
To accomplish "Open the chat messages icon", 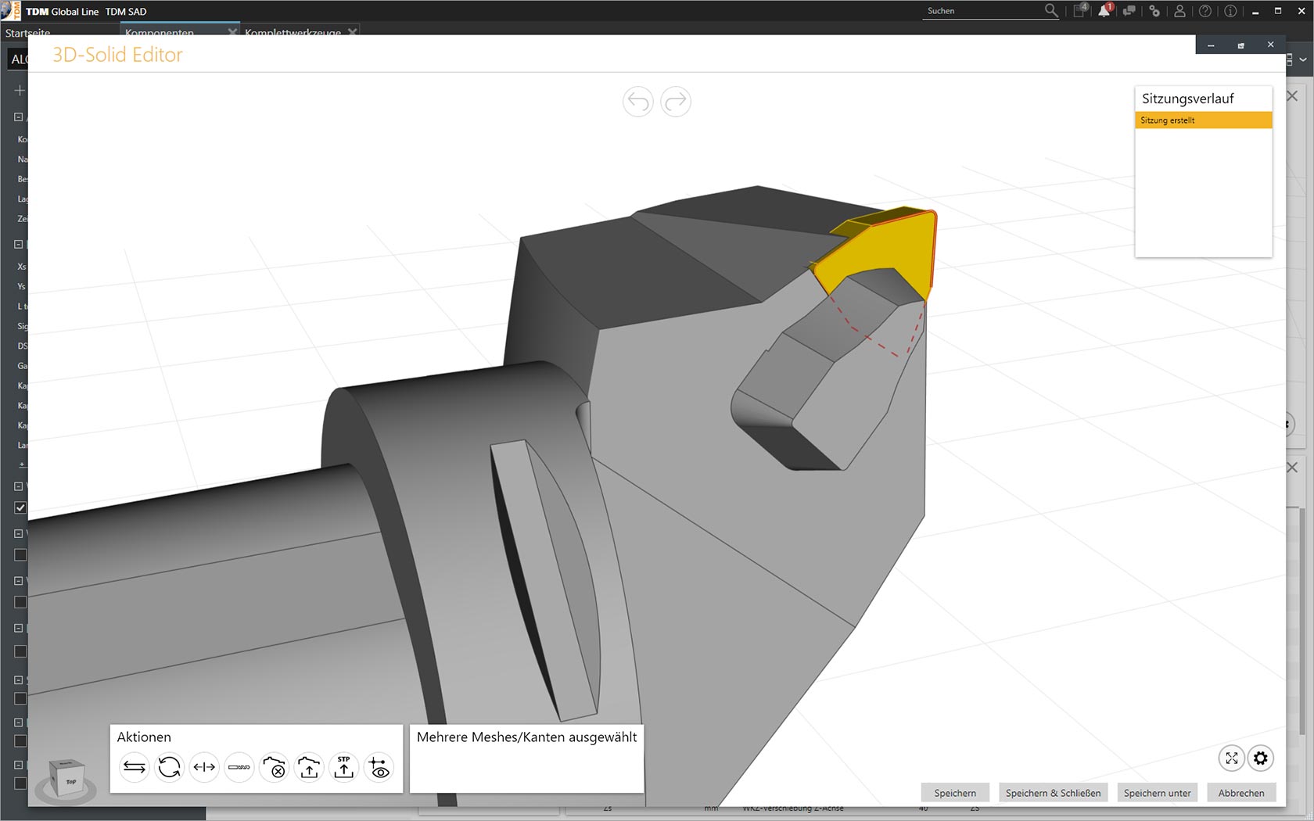I will tap(1129, 11).
